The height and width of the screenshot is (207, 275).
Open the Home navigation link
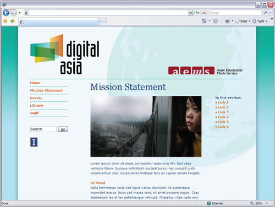(x=35, y=83)
